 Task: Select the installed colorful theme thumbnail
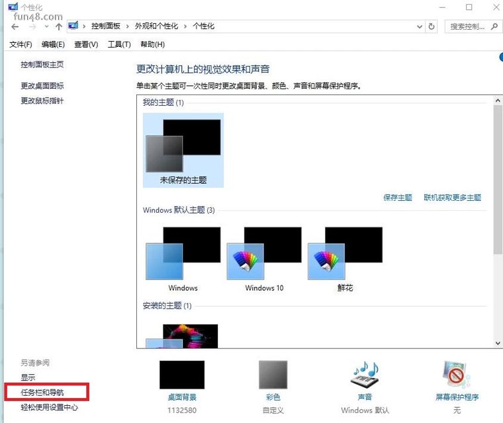pos(182,336)
